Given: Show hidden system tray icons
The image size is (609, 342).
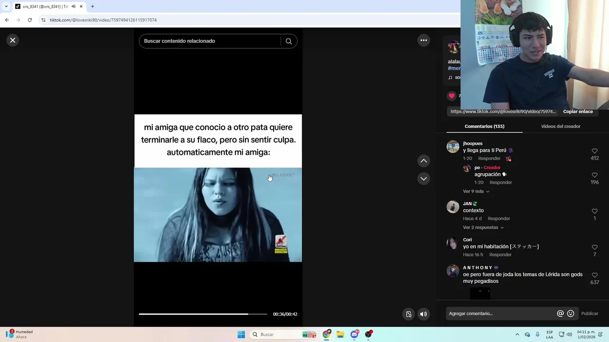Looking at the screenshot, I should 517,334.
